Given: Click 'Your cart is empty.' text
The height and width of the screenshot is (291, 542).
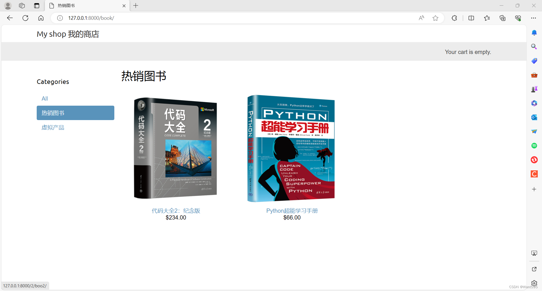Looking at the screenshot, I should pyautogui.click(x=468, y=52).
